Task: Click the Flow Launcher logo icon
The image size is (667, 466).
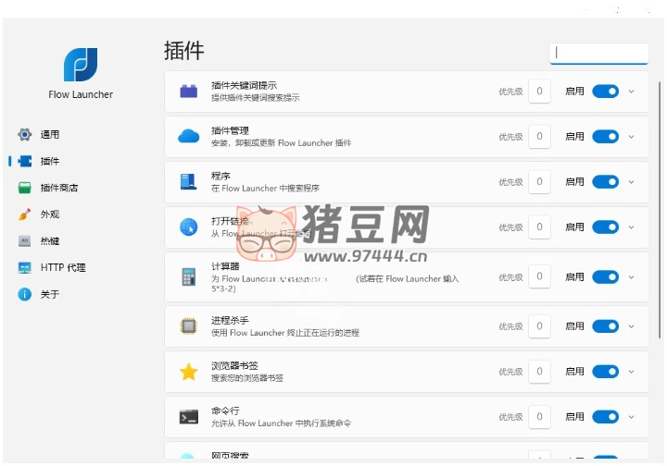Action: 81,65
